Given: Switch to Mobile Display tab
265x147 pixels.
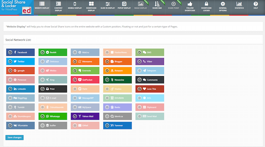Looking at the screenshot, I should 75,7.
